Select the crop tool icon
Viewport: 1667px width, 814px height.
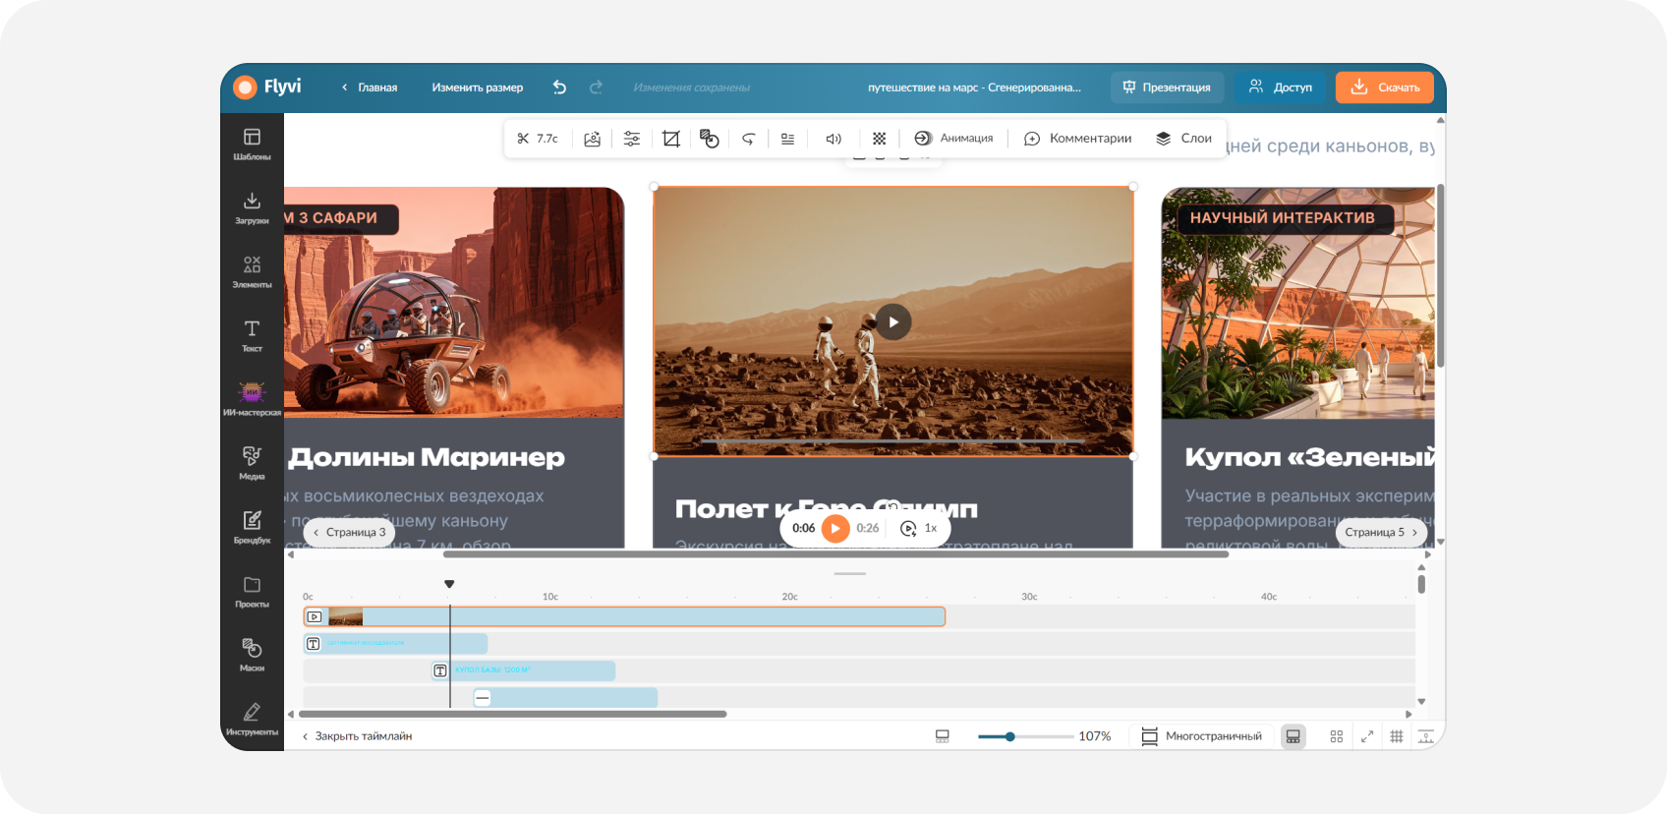point(671,139)
